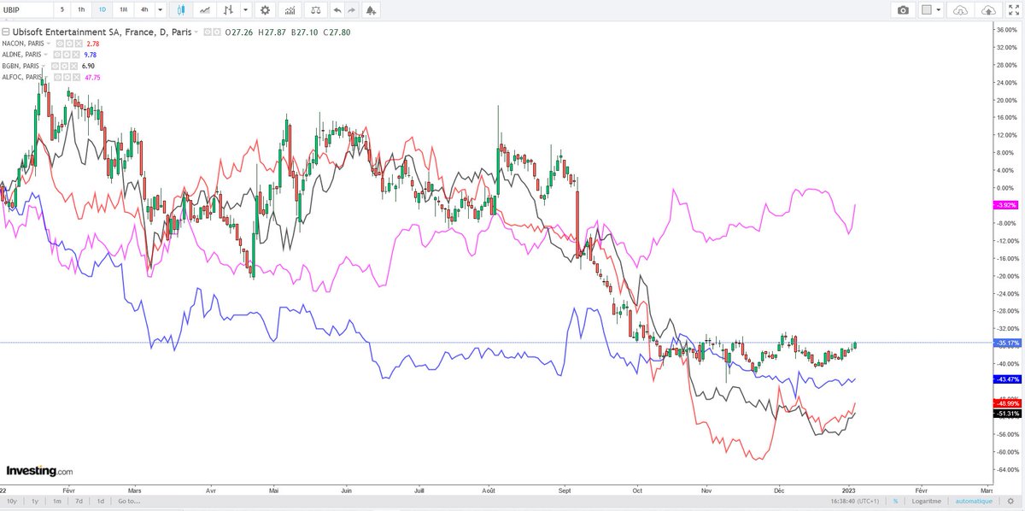This screenshot has width=1025, height=511.
Task: Save chart layout to cloud
Action: (x=989, y=10)
